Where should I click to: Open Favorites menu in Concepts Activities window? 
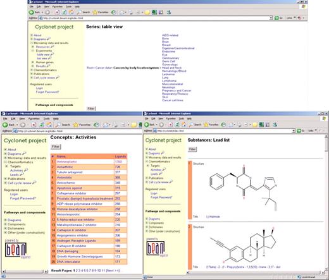tap(34, 119)
